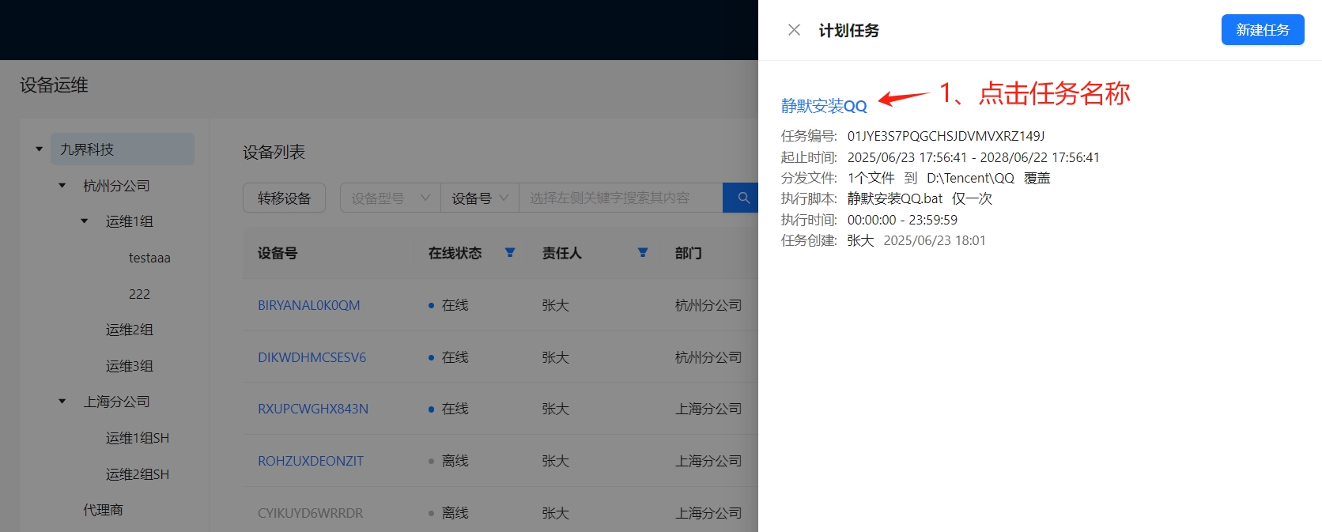Open the 在线状态 column filter icon
Viewport: 1322px width, 532px height.
point(510,253)
